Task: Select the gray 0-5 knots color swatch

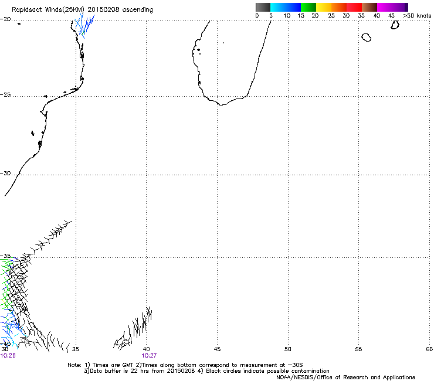Action: point(263,7)
